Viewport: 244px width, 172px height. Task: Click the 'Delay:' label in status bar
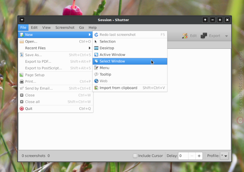[x=172, y=156]
